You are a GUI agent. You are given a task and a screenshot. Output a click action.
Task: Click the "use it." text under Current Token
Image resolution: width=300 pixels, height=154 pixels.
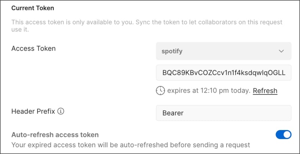click(x=20, y=29)
